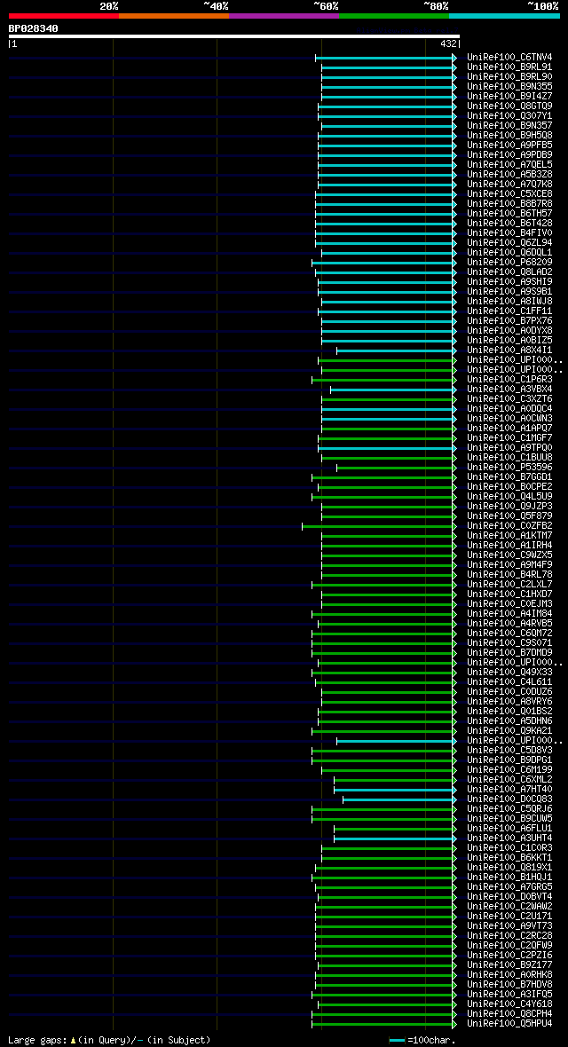Click the UniRef100_A7HT40 label

509,790
